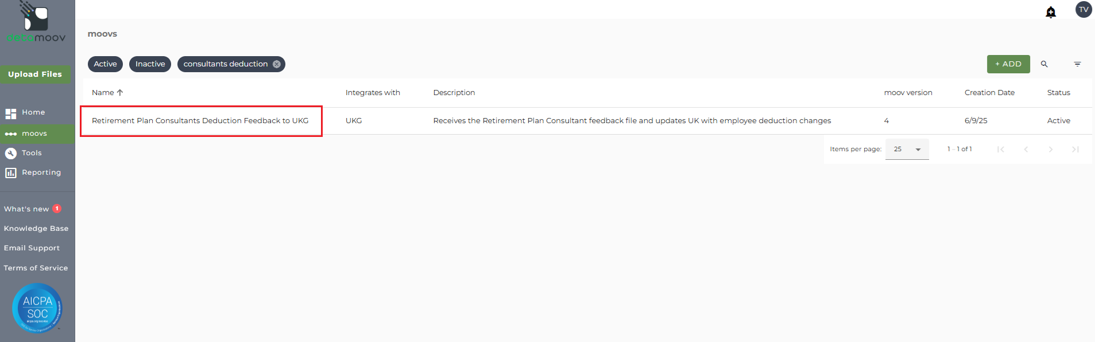The image size is (1095, 342).
Task: Click the datamoov logo
Action: click(x=36, y=22)
